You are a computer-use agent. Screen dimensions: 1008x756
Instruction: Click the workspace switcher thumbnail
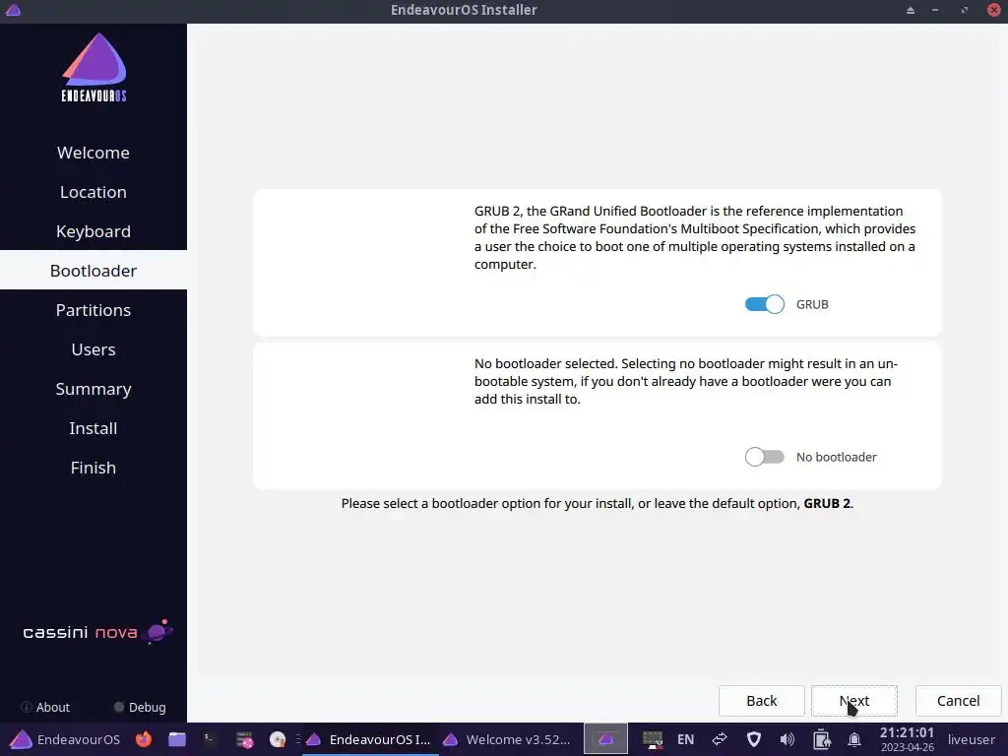coord(605,739)
